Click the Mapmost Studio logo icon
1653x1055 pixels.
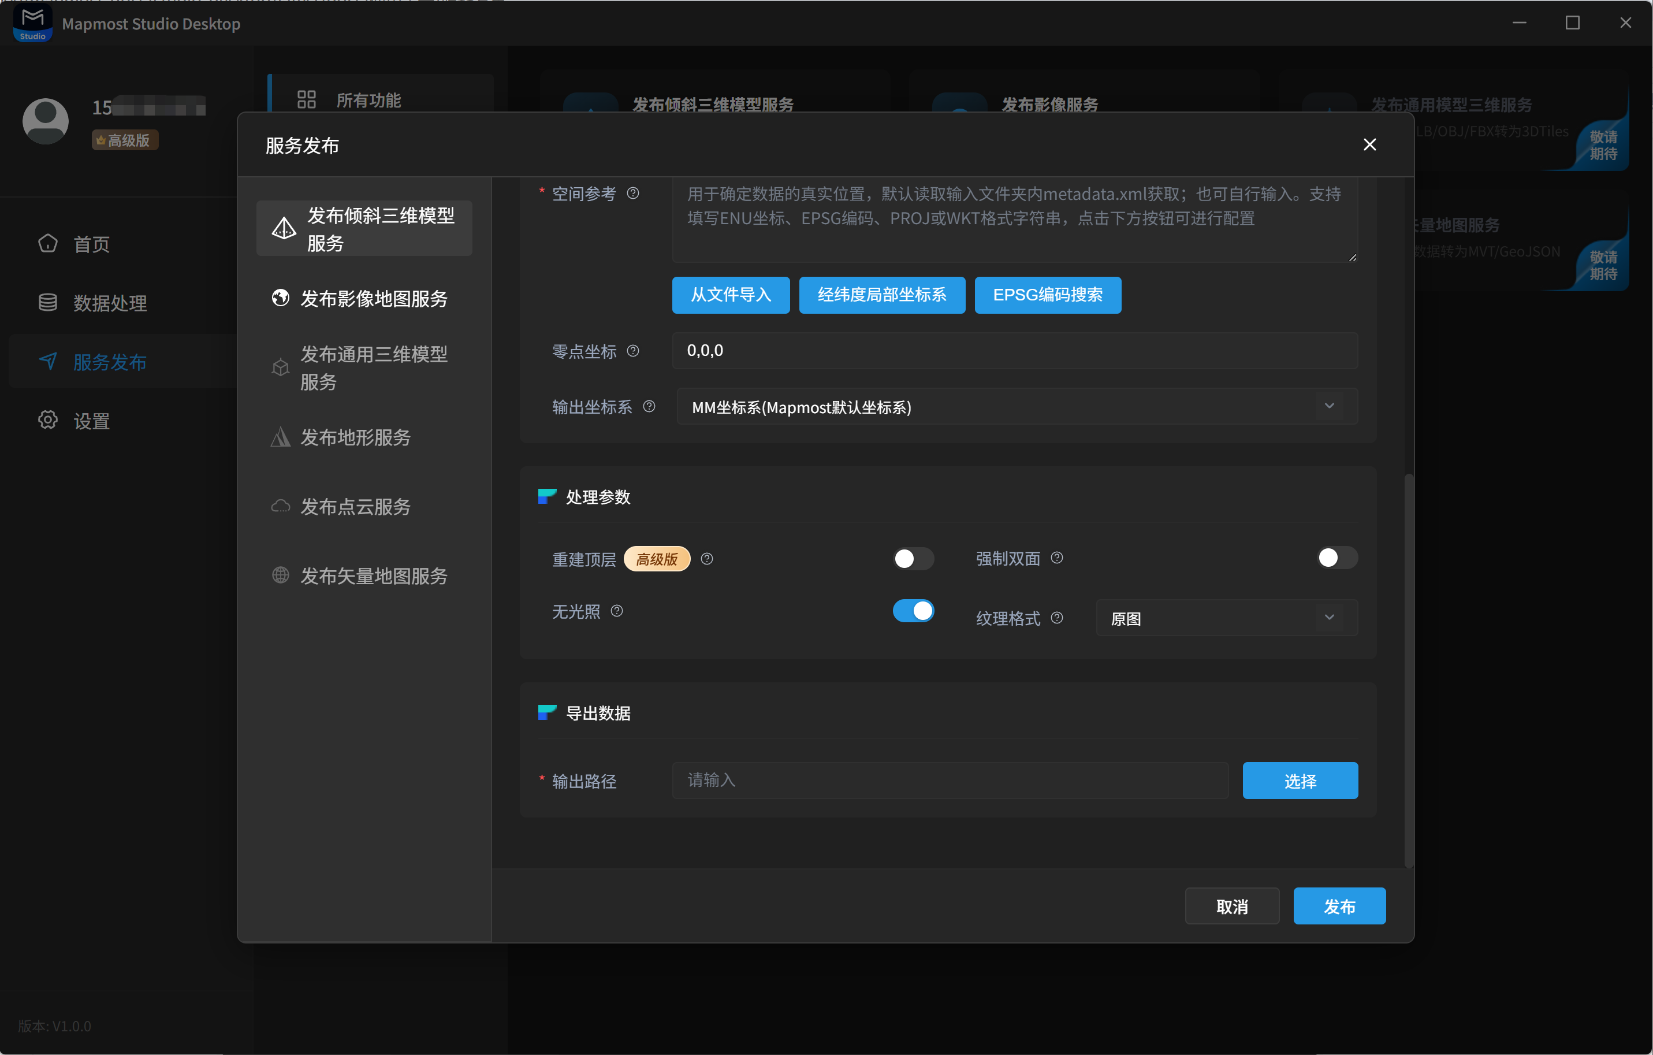click(x=32, y=23)
